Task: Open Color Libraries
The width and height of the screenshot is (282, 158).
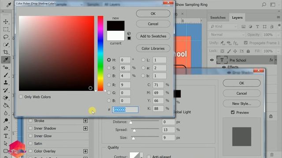Action: click(x=153, y=48)
